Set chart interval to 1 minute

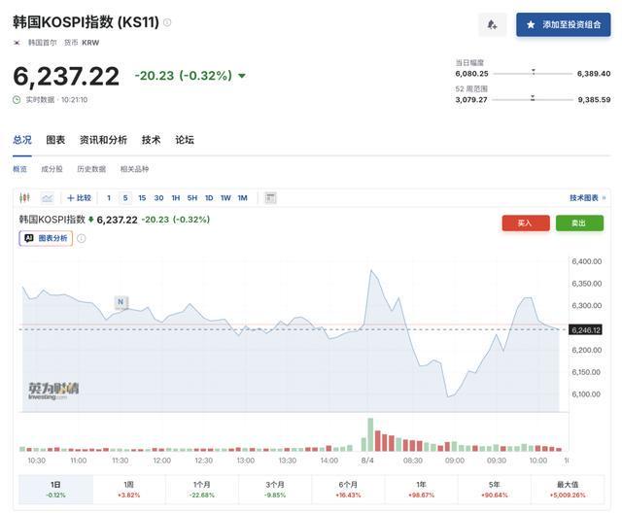click(109, 198)
